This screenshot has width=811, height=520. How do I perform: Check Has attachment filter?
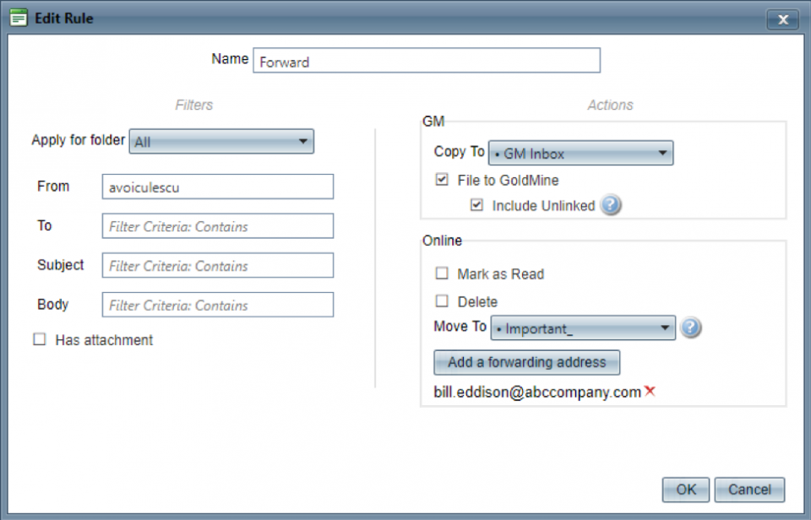coord(40,339)
